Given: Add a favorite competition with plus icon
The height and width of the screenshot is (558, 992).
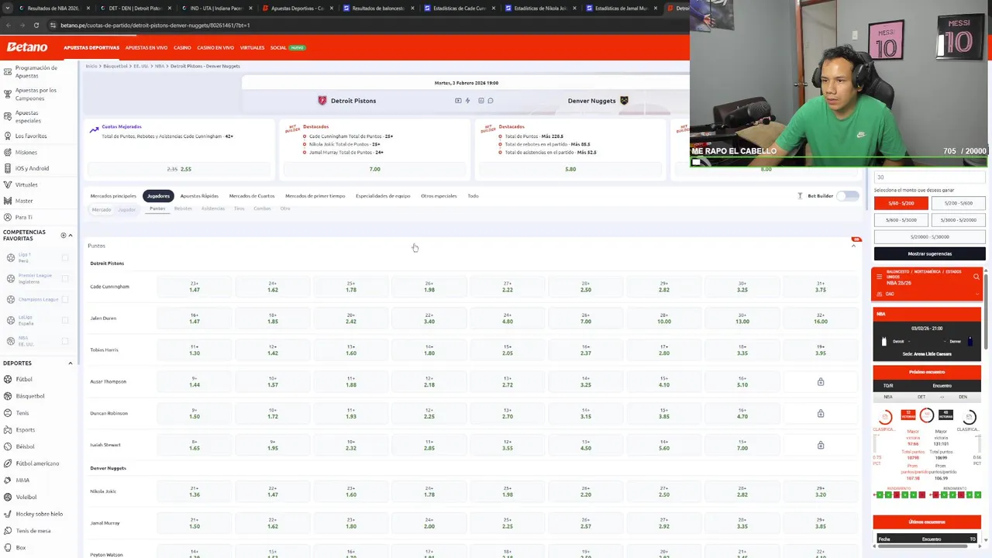Looking at the screenshot, I should click(x=64, y=235).
